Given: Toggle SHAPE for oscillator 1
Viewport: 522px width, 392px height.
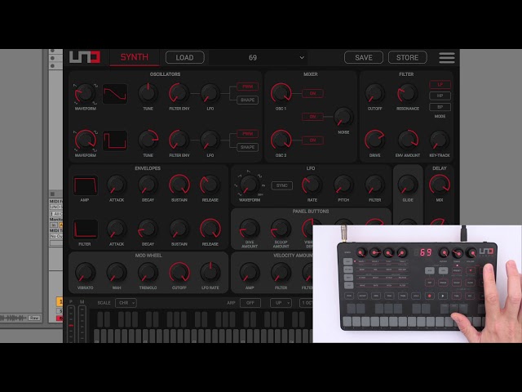Looking at the screenshot, I should click(x=247, y=100).
